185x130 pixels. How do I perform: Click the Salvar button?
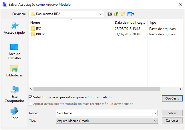pos(172,113)
